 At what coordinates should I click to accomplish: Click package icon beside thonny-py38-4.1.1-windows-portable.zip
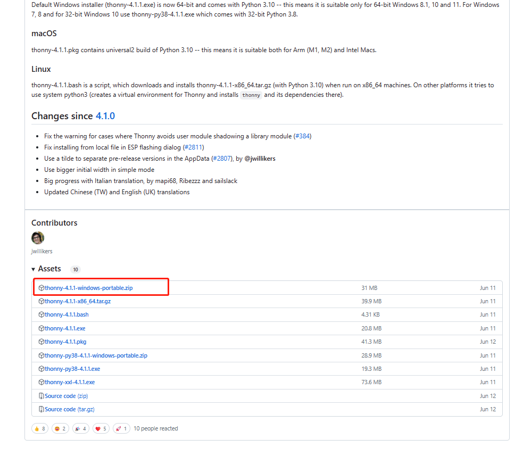[41, 356]
